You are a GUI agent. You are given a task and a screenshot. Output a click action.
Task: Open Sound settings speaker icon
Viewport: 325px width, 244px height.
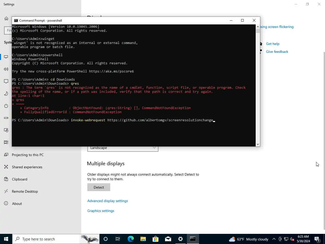pos(6,69)
